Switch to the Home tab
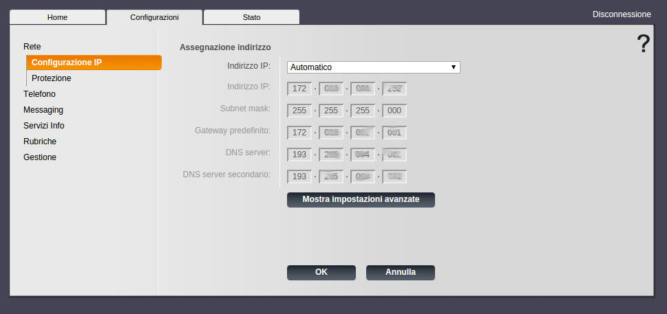The height and width of the screenshot is (314, 667). (57, 17)
